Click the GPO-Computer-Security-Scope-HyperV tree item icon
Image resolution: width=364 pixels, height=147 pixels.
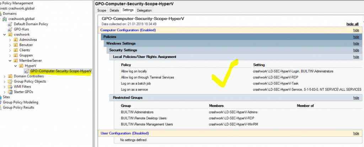27,71
